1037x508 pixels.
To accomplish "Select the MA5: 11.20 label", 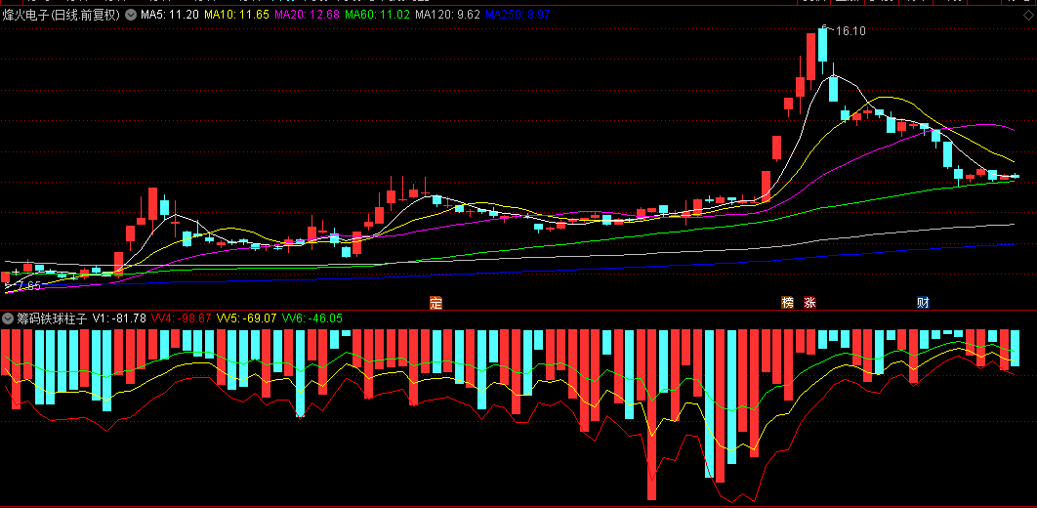I will point(169,15).
